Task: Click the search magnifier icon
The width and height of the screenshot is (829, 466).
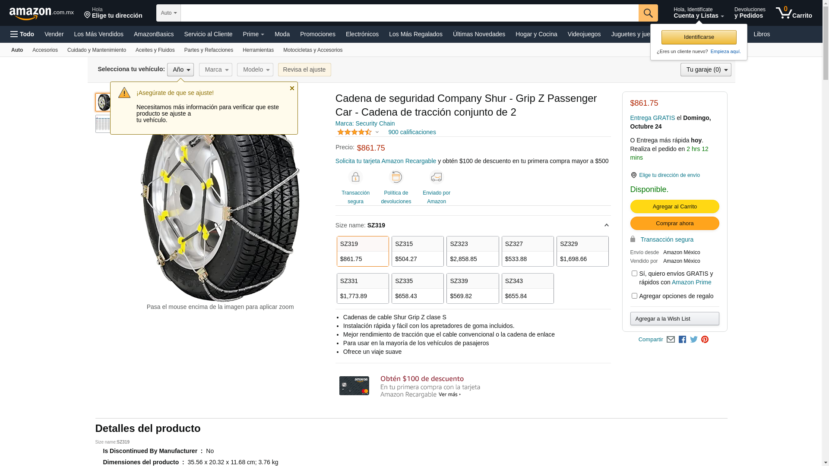Action: click(648, 13)
